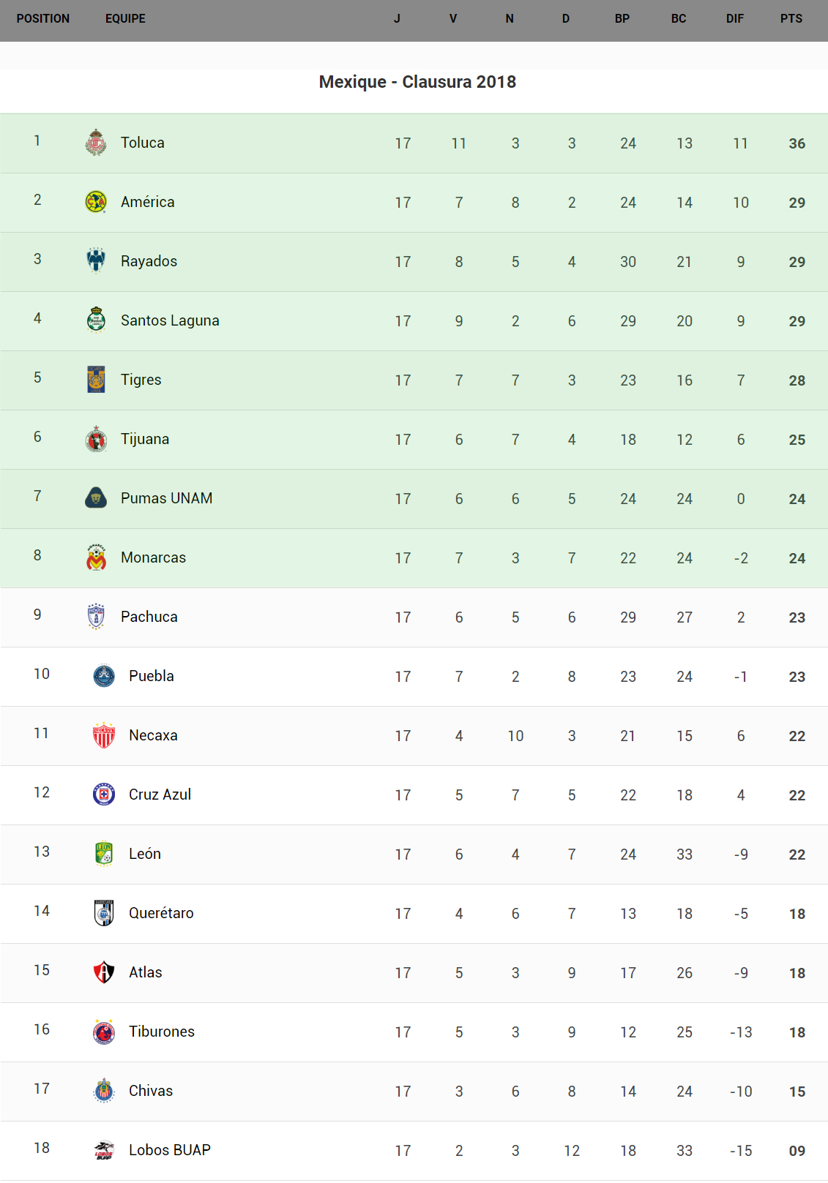Viewport: 828px width, 1183px height.
Task: Select the Rayados crest icon
Action: click(x=96, y=261)
